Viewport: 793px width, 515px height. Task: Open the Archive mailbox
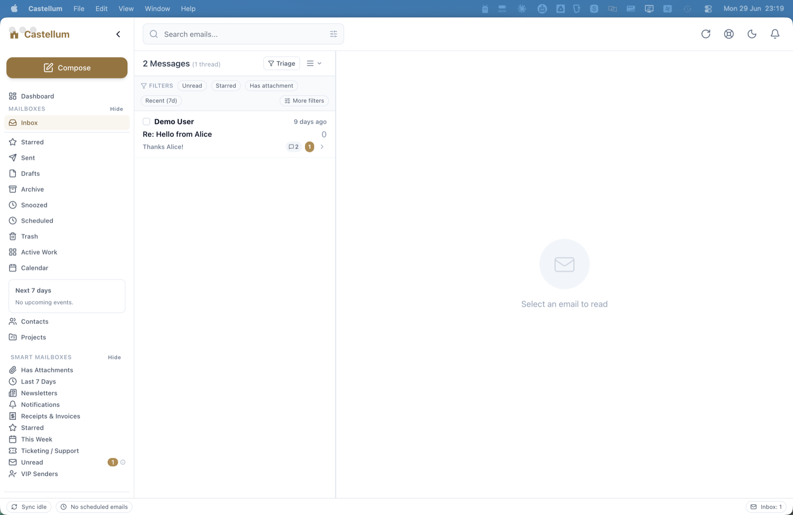67,189
